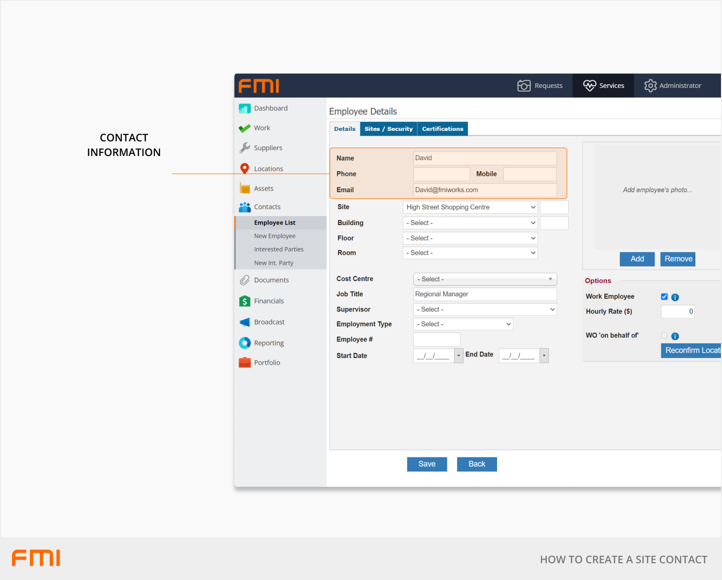722x580 pixels.
Task: Open the Start Date picker arrow
Action: coord(459,356)
